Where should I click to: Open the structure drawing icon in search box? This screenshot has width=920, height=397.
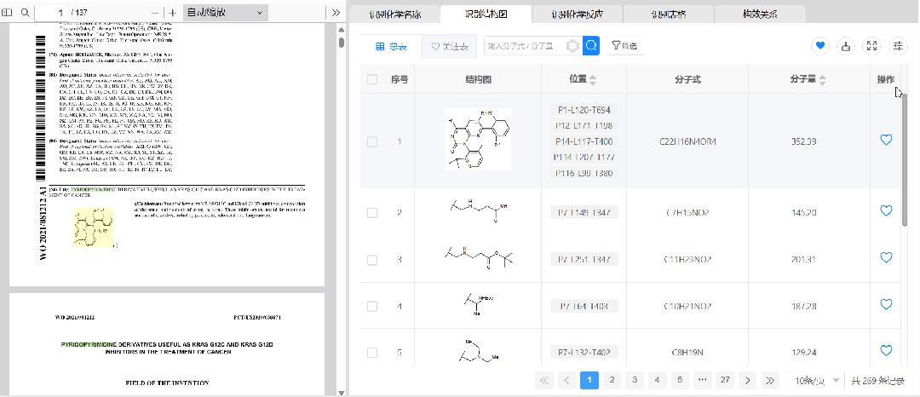(x=572, y=46)
